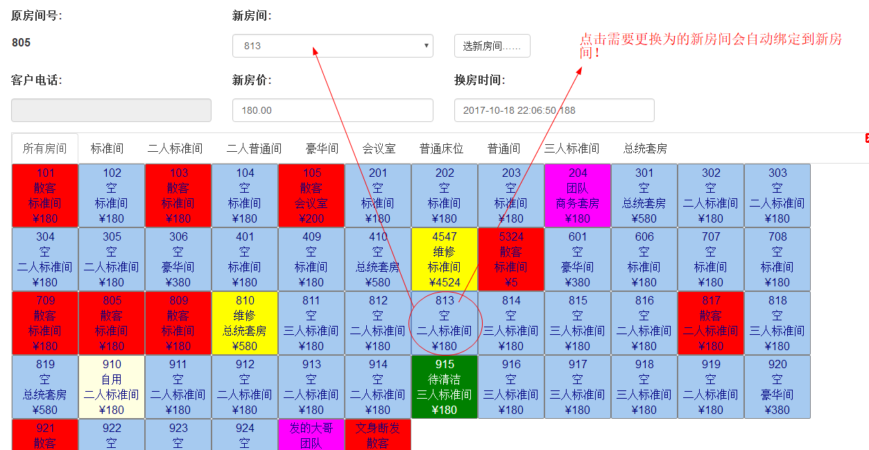Select the 总统套房 tab
This screenshot has height=450, width=869.
[646, 148]
